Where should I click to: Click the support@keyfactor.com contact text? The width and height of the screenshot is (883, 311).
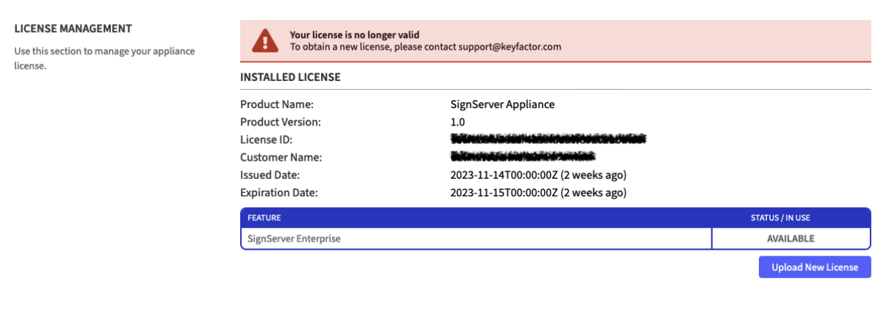point(509,47)
